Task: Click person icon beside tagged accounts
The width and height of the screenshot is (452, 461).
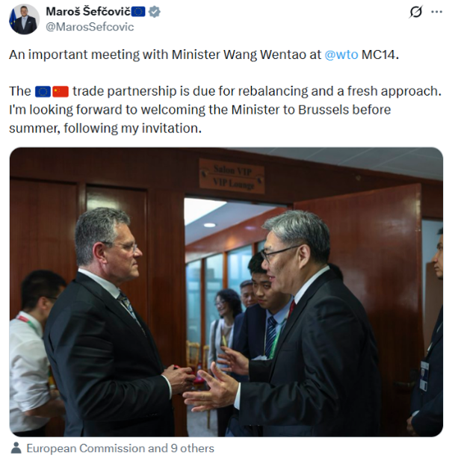Action: pos(16,448)
